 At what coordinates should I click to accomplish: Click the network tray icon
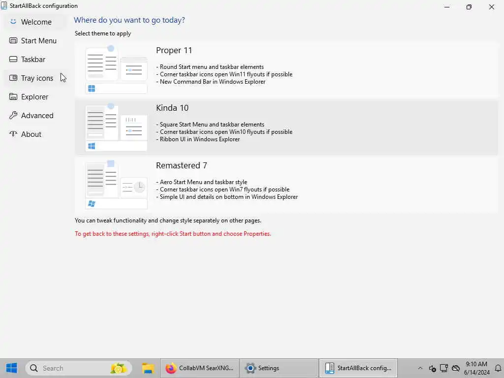pyautogui.click(x=444, y=368)
